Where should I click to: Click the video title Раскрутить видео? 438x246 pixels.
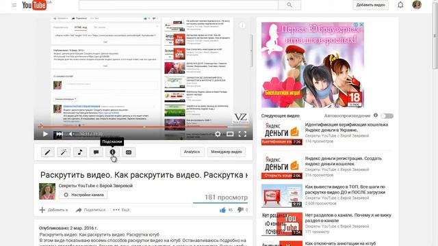(144, 175)
